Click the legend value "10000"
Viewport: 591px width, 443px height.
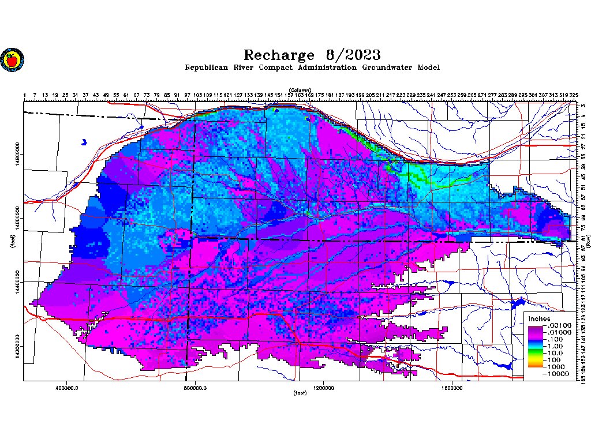click(558, 374)
